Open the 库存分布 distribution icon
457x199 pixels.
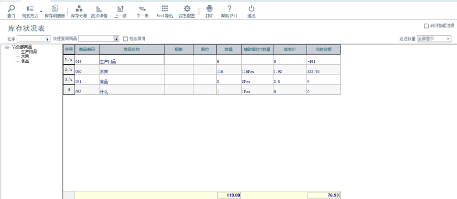pyautogui.click(x=79, y=9)
